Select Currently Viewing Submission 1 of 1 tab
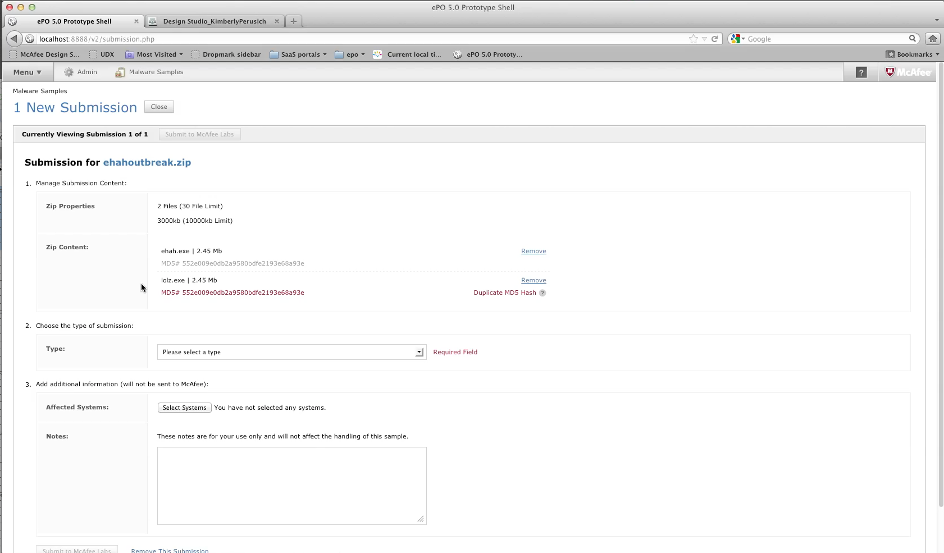The height and width of the screenshot is (553, 944). [x=85, y=134]
